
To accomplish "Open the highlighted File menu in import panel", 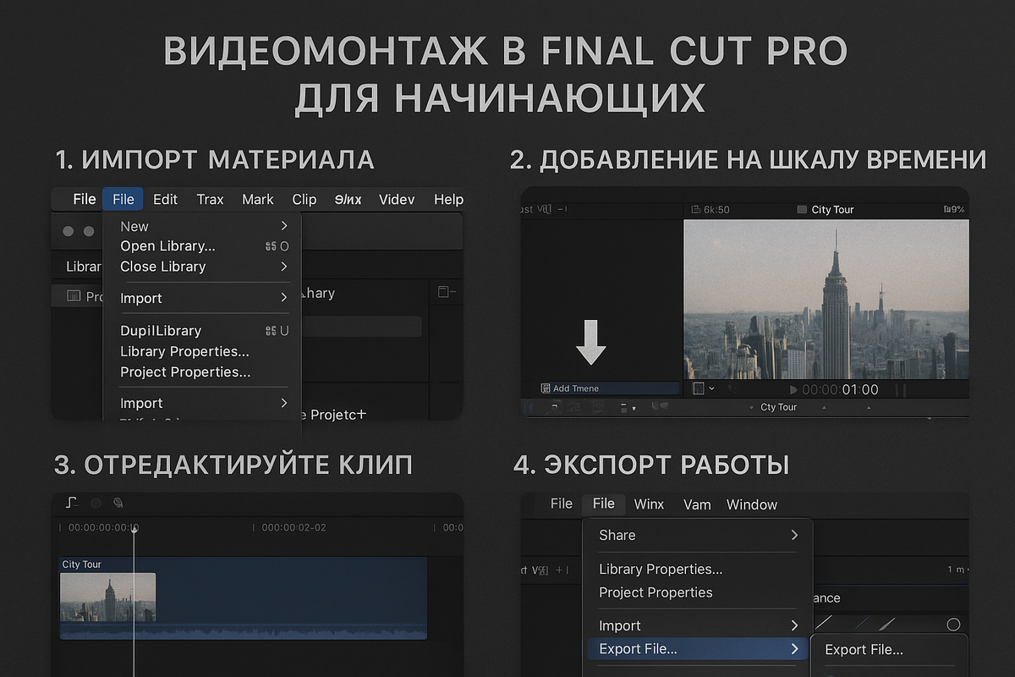I will pos(123,199).
